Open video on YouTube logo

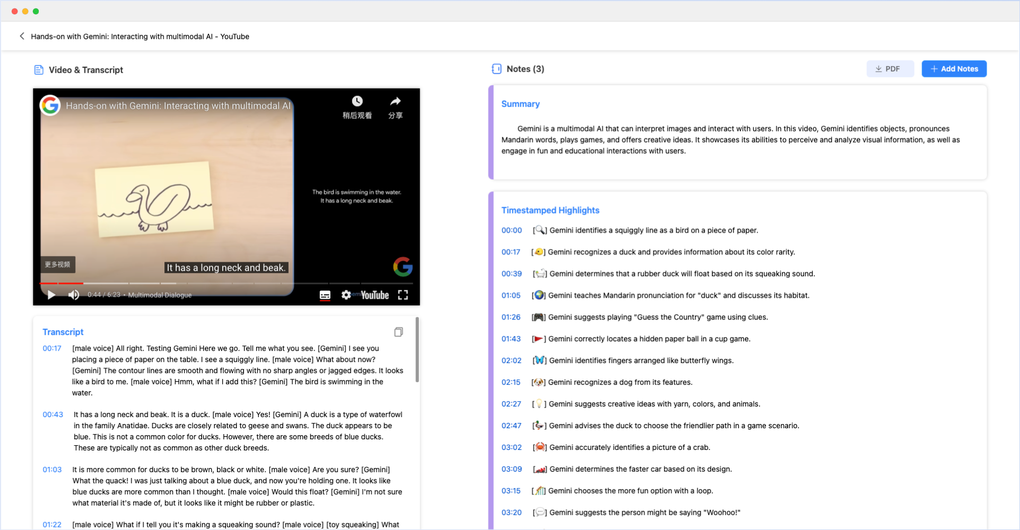[375, 295]
